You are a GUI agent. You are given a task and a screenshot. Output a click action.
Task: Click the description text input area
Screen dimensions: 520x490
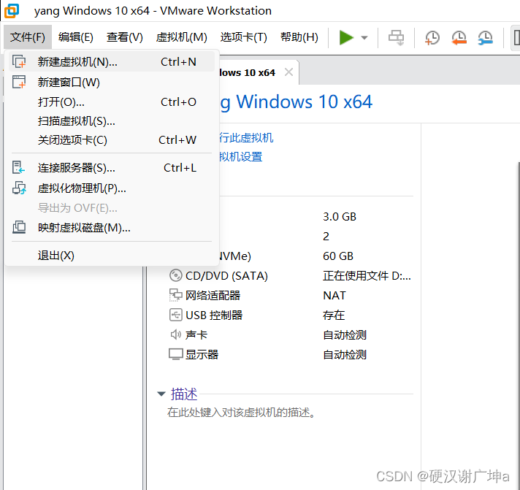click(x=242, y=413)
